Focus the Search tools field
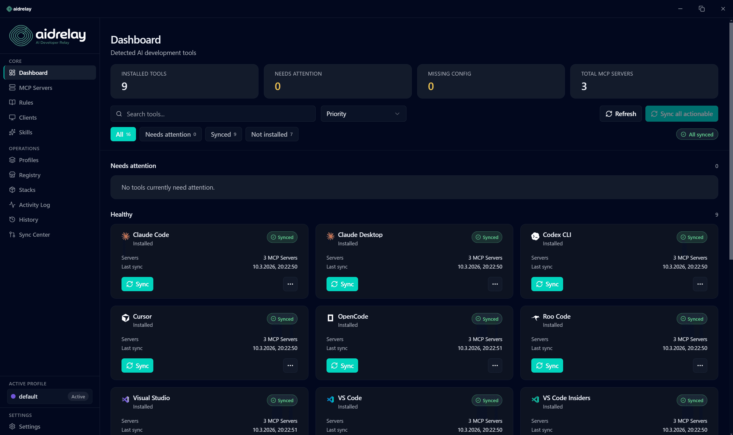733x435 pixels. pos(213,114)
